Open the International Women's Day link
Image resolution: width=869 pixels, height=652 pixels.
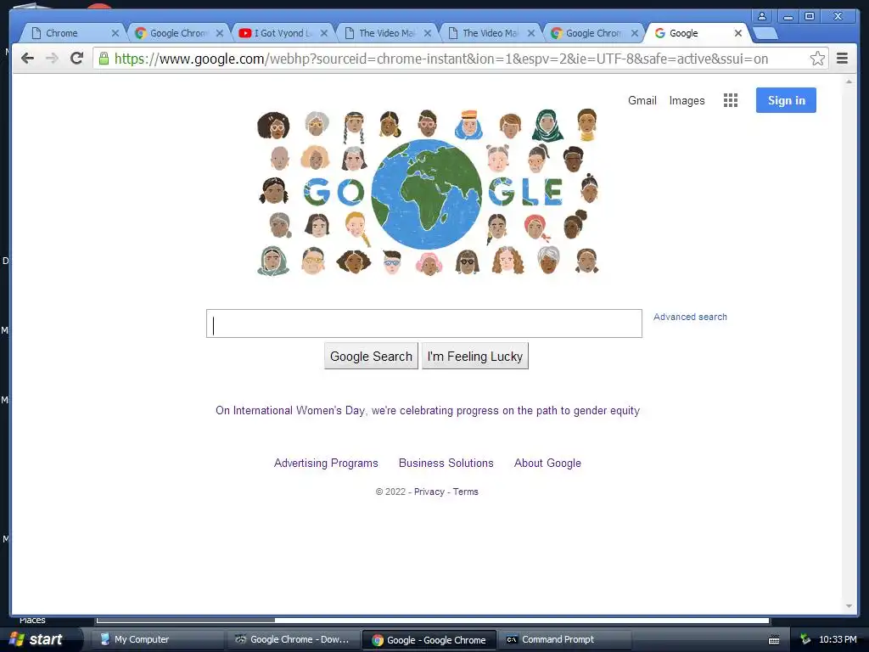coord(428,410)
